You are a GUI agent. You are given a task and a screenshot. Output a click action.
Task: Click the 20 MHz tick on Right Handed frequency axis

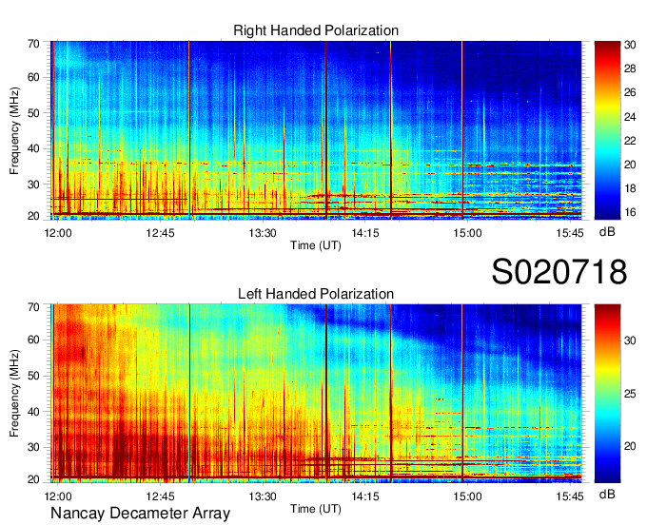33,216
